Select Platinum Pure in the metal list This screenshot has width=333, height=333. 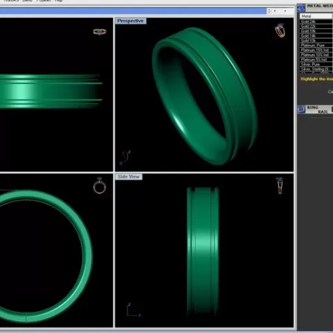316,45
